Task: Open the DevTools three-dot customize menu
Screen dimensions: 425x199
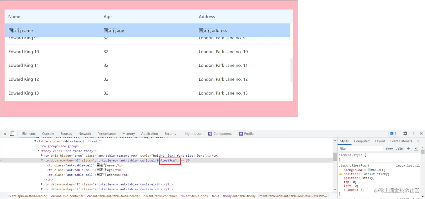Action: coord(413,133)
